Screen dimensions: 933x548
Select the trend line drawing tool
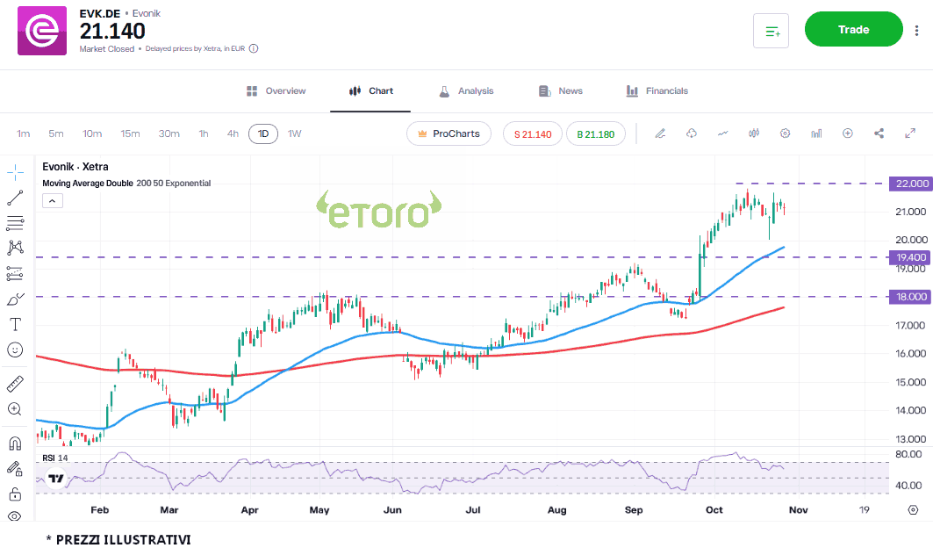(16, 198)
